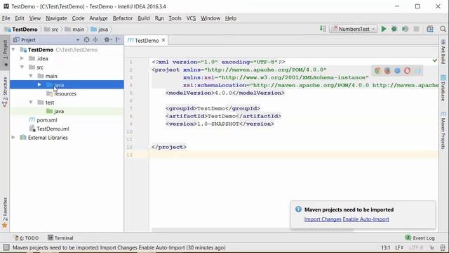Viewport: 449px width, 253px height.
Task: Run NumbersTest with the green play button
Action: tap(384, 29)
